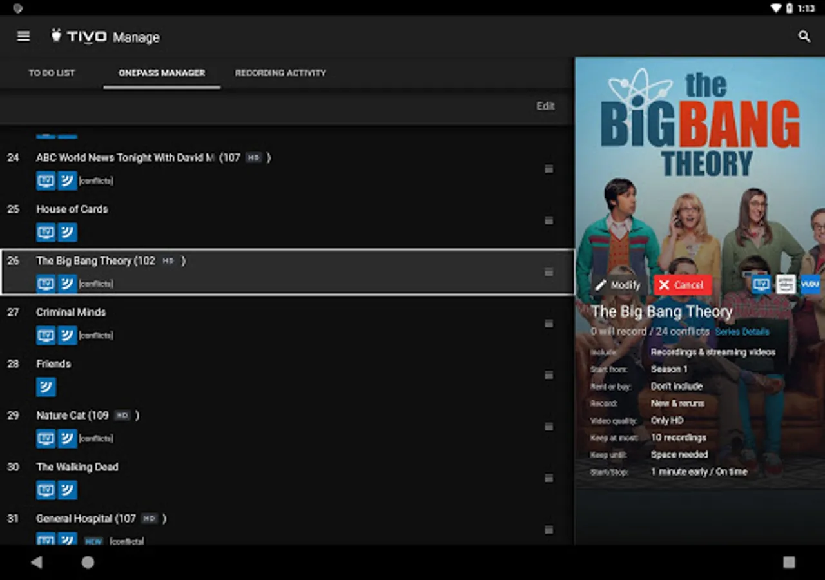Viewport: 825px width, 580px height.
Task: Click the 'Space needed' keep until value
Action: tap(679, 454)
